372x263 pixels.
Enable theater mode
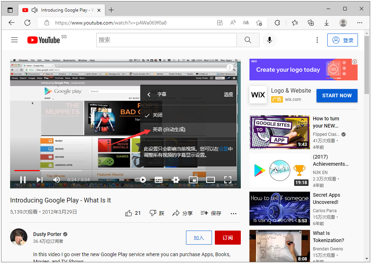click(210, 180)
